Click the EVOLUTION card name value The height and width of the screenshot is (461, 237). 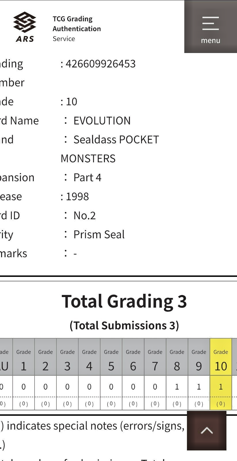[102, 120]
